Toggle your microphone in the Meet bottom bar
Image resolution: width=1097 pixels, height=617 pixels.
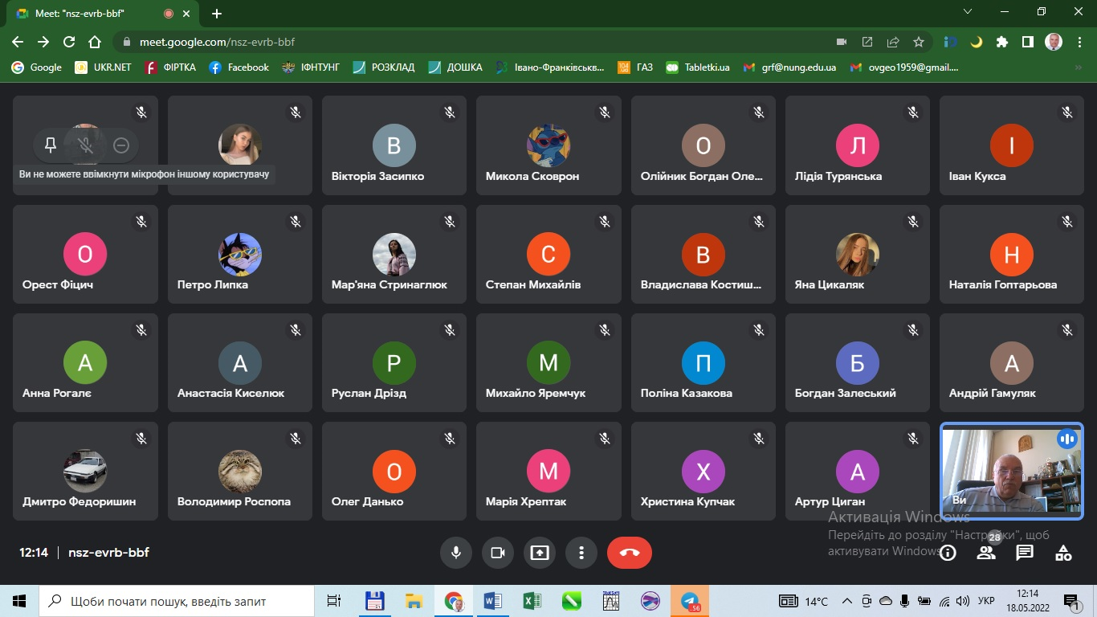pos(455,553)
